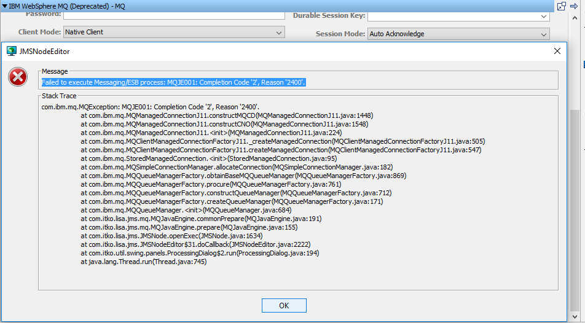
Task: Click the 'constructMQCD' stack trace line
Action: coord(227,115)
